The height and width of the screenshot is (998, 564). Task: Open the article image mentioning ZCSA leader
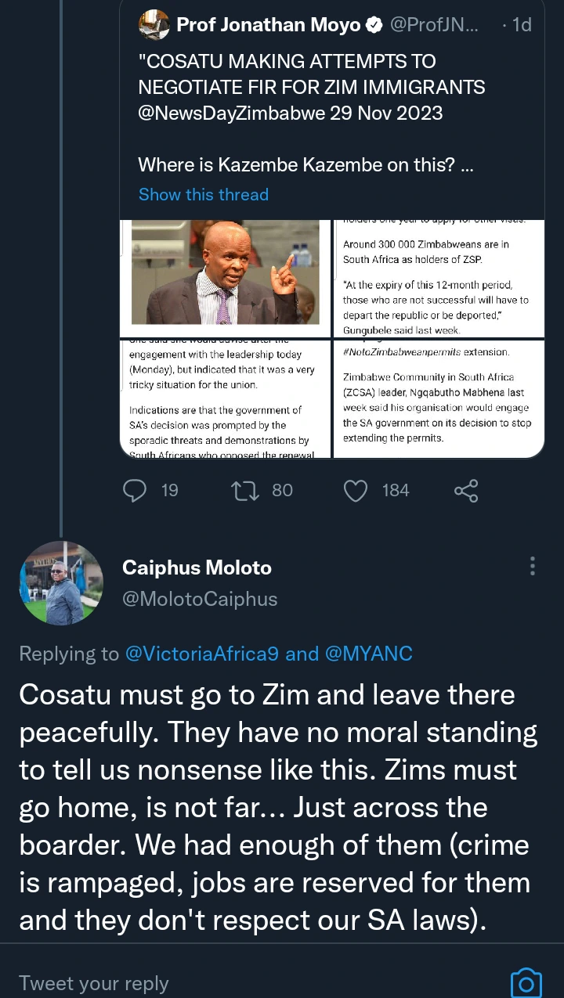(439, 398)
